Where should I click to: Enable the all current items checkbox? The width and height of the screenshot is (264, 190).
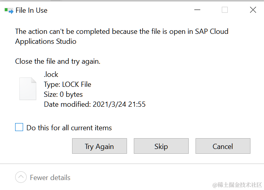19,127
